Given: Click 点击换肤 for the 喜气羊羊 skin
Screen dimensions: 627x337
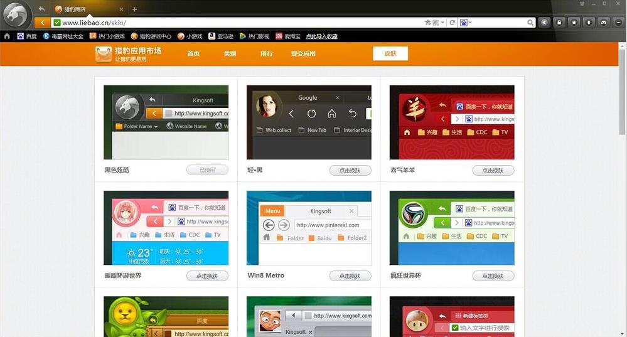Looking at the screenshot, I should point(493,170).
